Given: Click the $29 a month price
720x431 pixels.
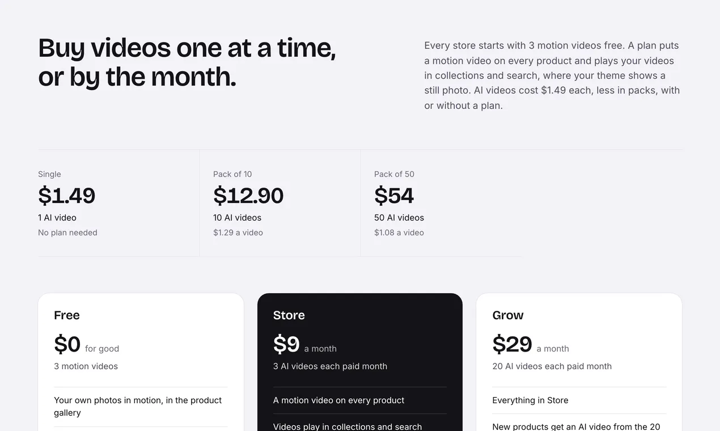Looking at the screenshot, I should pos(531,344).
